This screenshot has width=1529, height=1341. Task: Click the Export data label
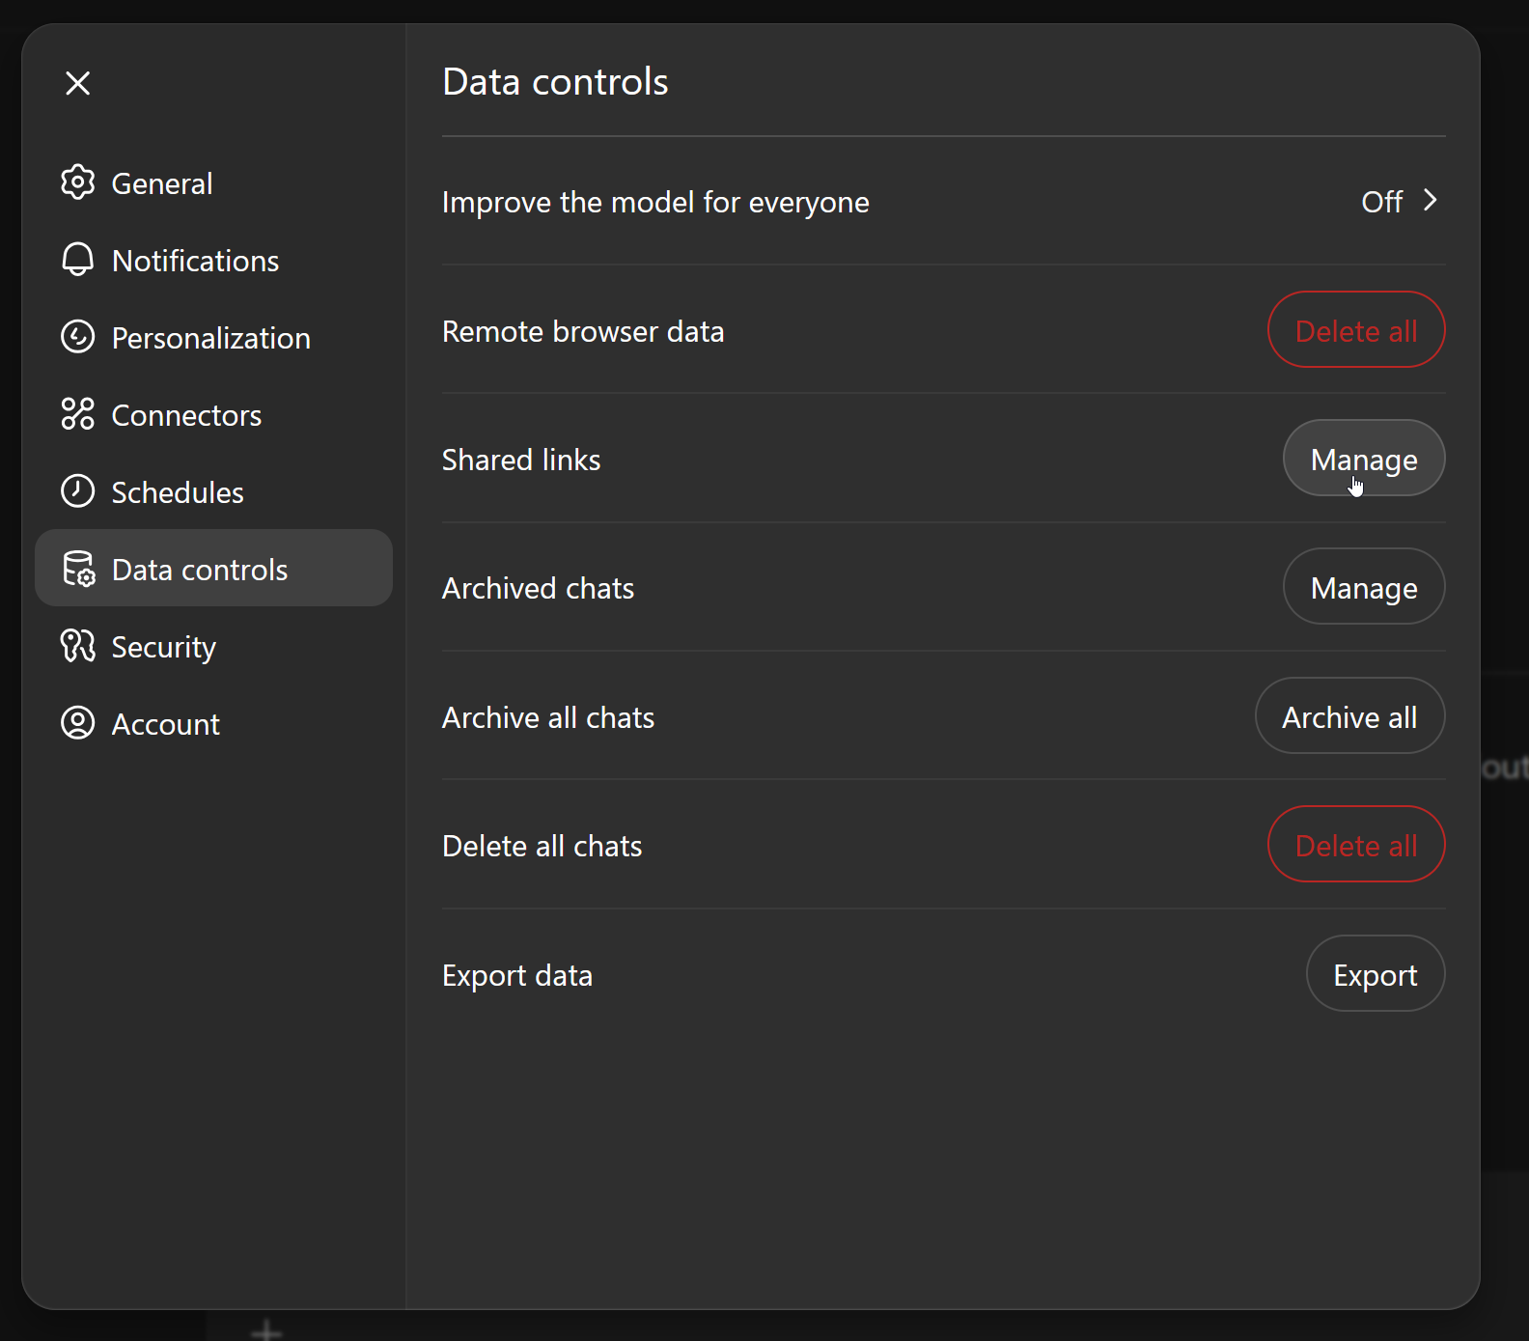517,975
